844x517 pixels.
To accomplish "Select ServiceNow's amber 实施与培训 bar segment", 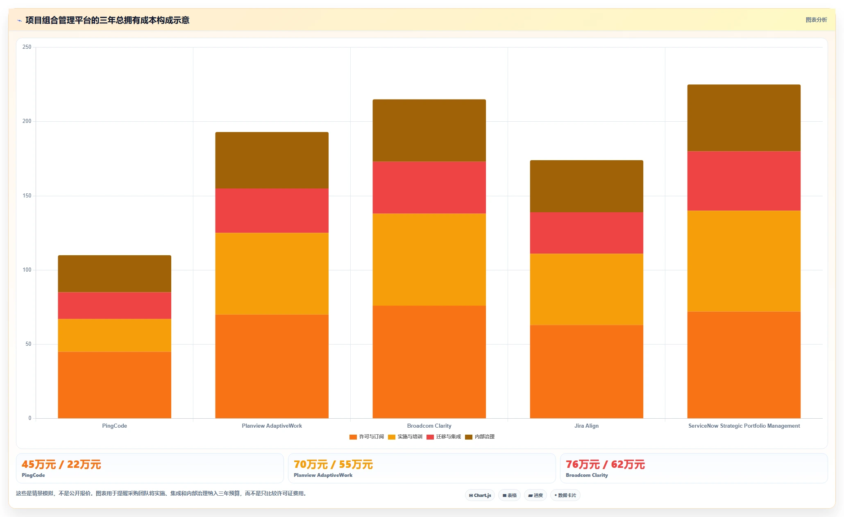I will 744,261.
